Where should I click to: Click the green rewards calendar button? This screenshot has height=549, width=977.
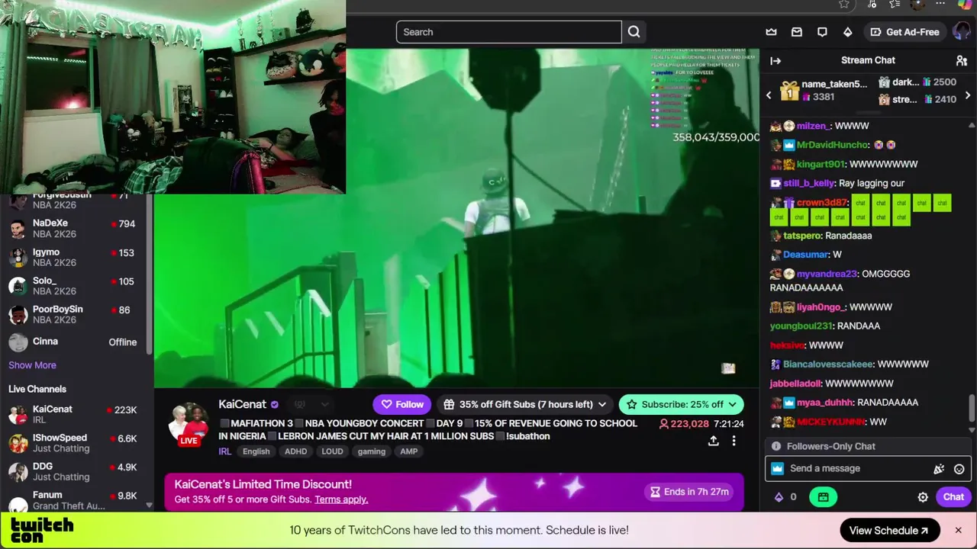click(823, 497)
